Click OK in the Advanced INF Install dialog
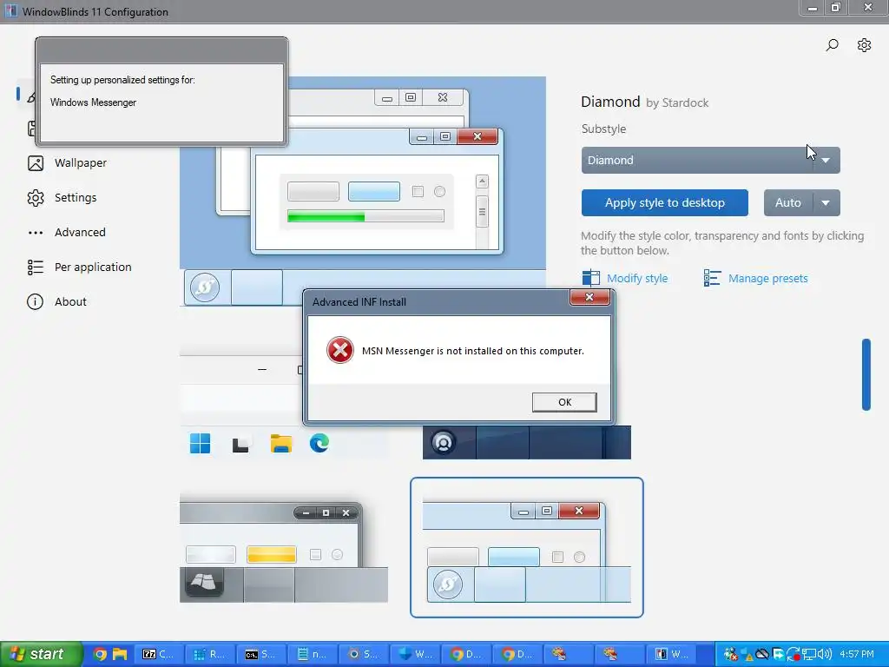889x667 pixels. [x=564, y=402]
